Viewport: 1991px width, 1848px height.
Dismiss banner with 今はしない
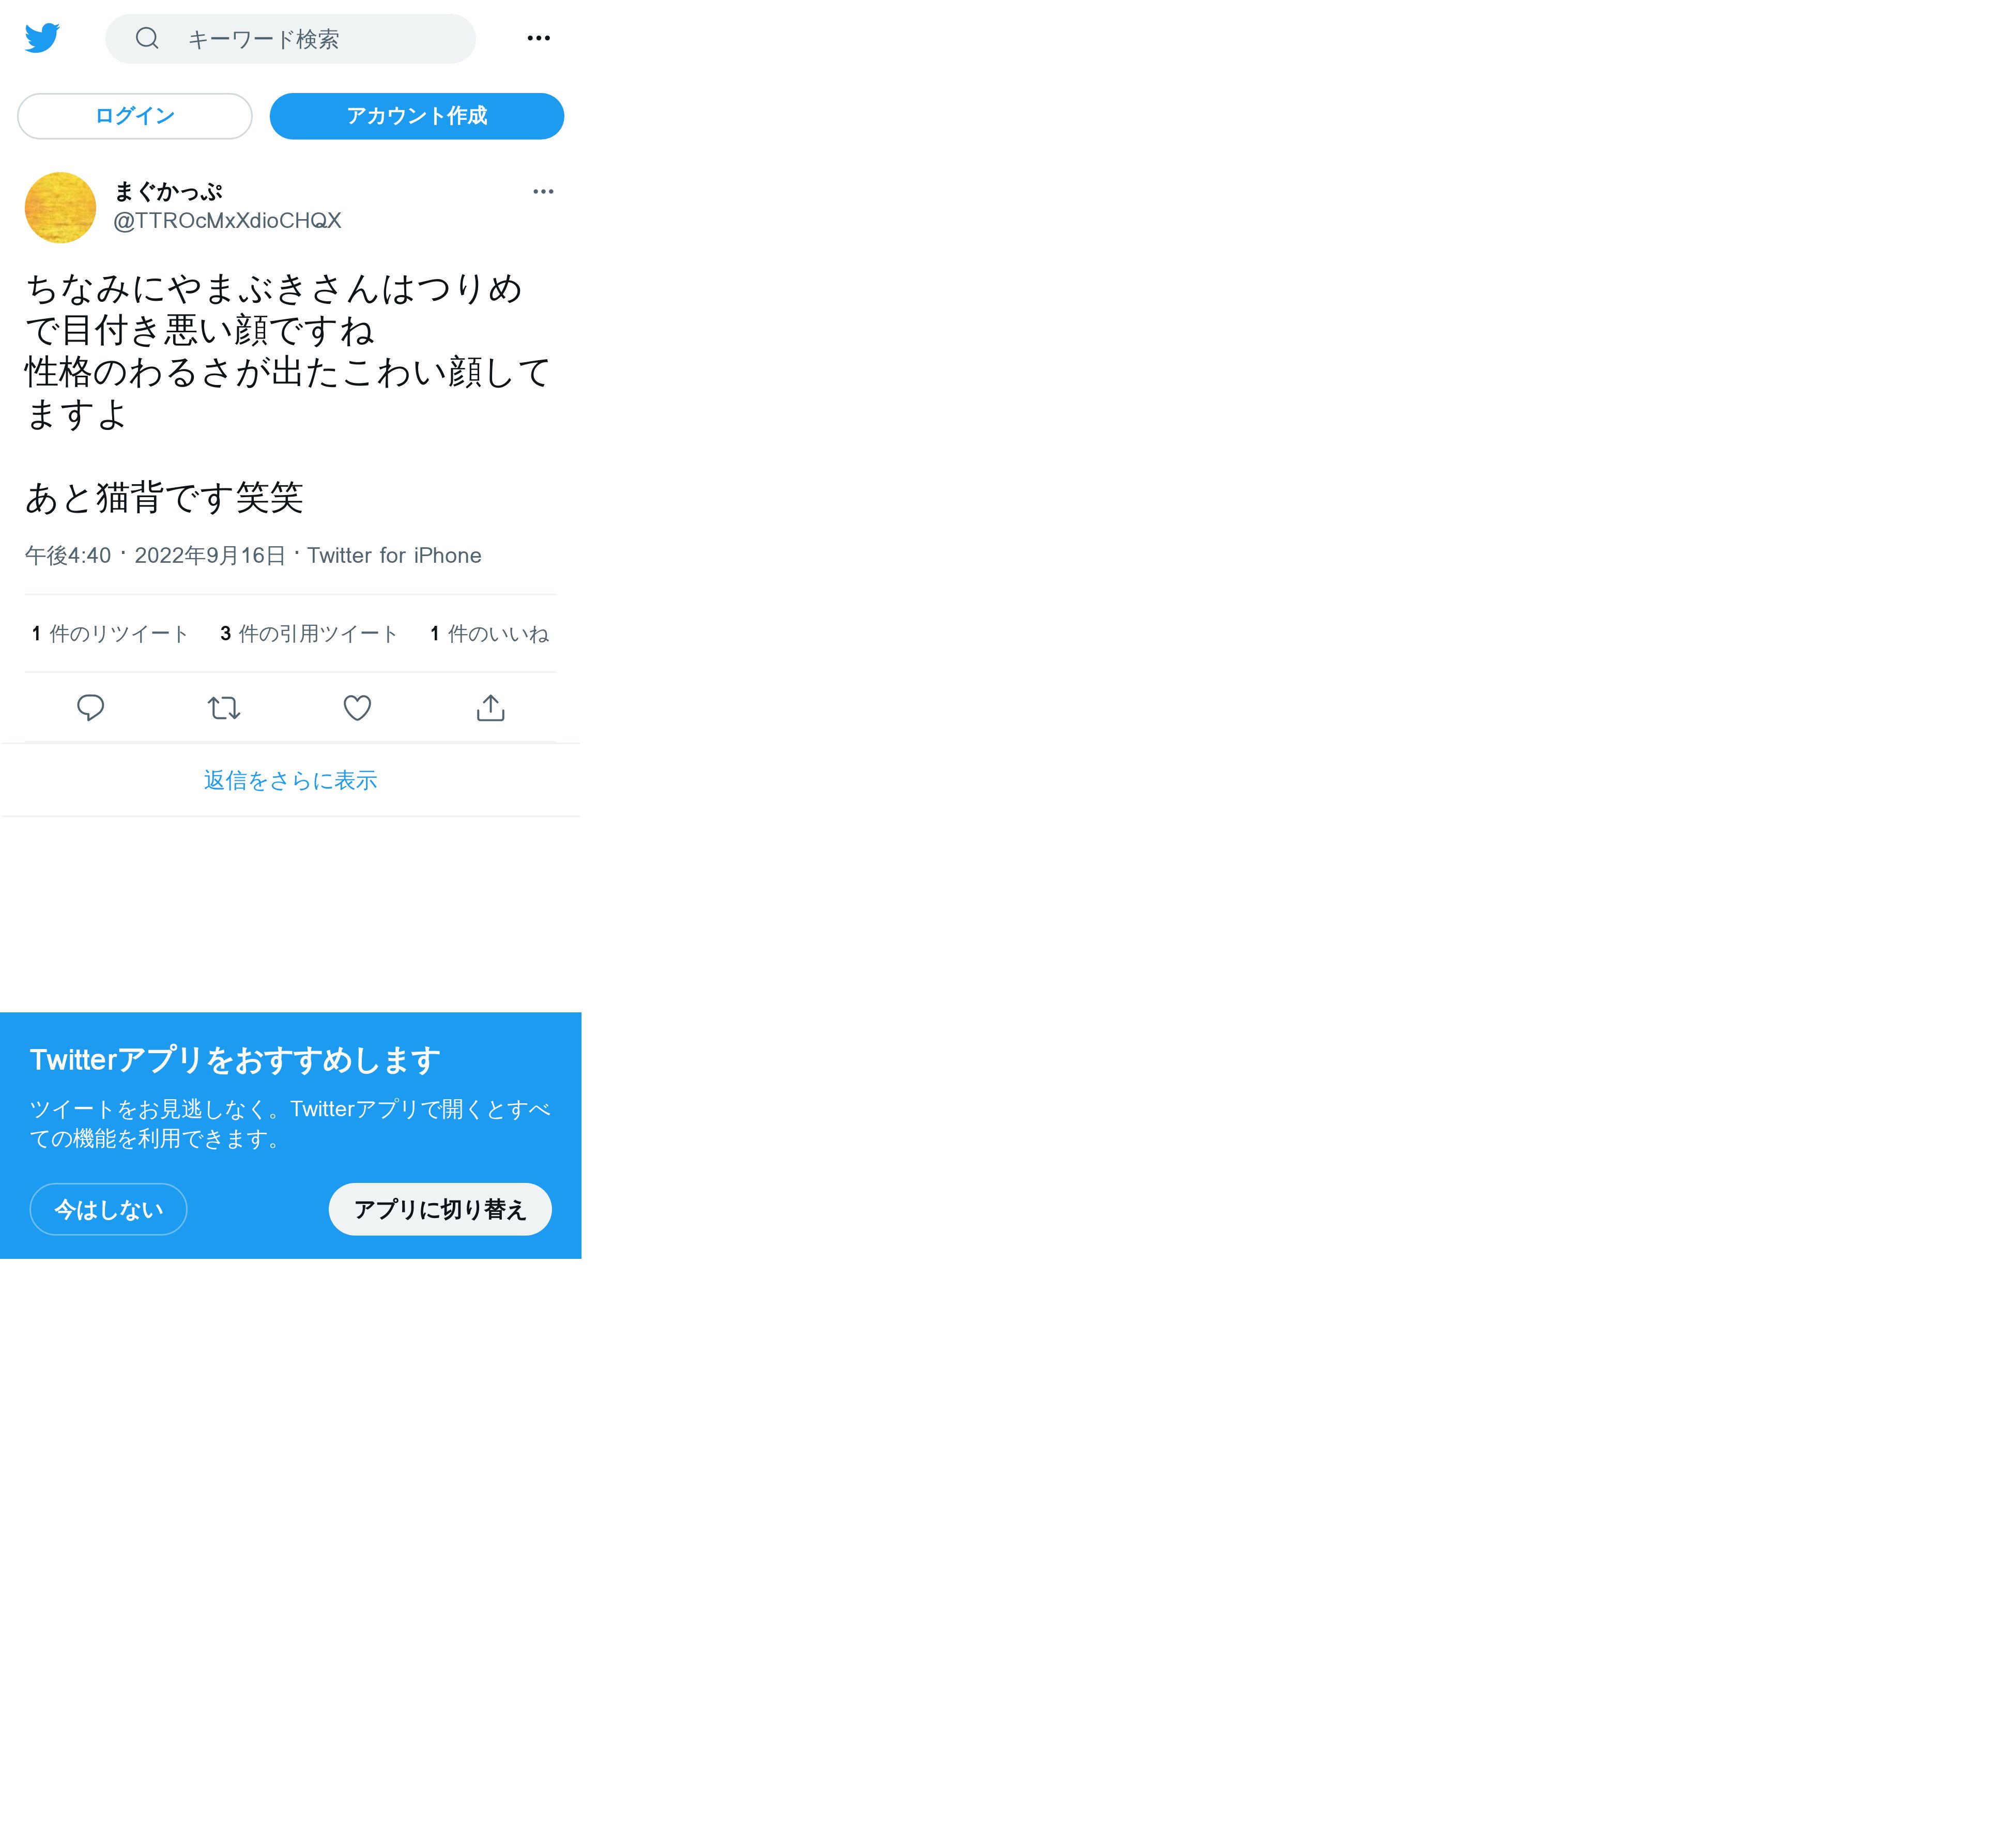coord(108,1209)
